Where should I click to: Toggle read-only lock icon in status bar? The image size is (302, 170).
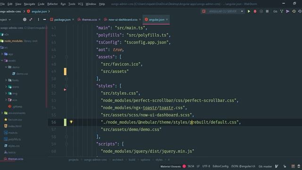pyautogui.click(x=285, y=166)
